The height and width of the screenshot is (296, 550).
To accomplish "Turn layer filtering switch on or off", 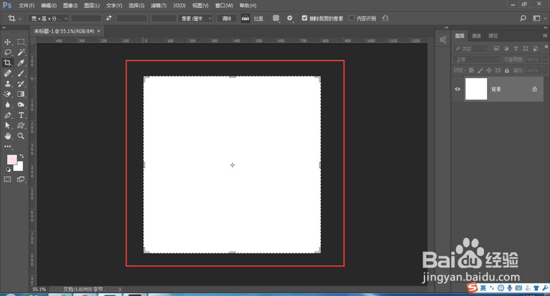I will tap(546, 48).
